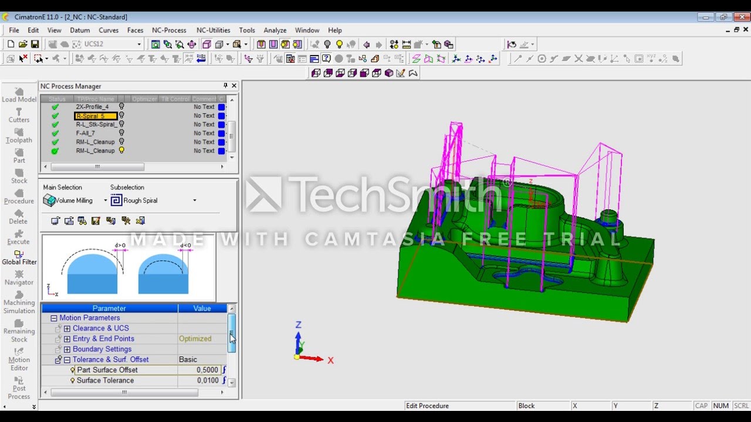Expand the Boundary Settings group
This screenshot has height=422, width=751.
click(x=67, y=349)
